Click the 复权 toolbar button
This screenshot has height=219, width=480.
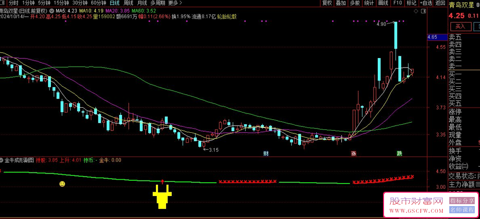327,3
